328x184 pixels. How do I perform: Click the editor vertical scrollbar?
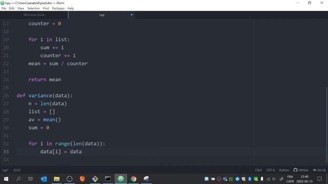point(326,125)
